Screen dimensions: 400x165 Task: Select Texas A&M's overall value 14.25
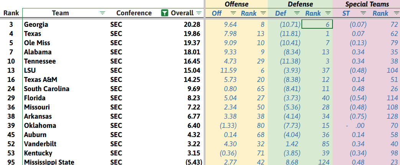192,80
